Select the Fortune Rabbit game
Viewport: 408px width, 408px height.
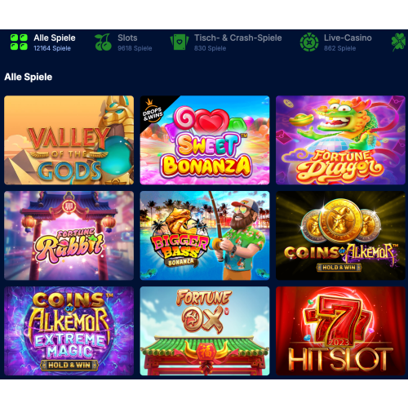click(x=69, y=236)
